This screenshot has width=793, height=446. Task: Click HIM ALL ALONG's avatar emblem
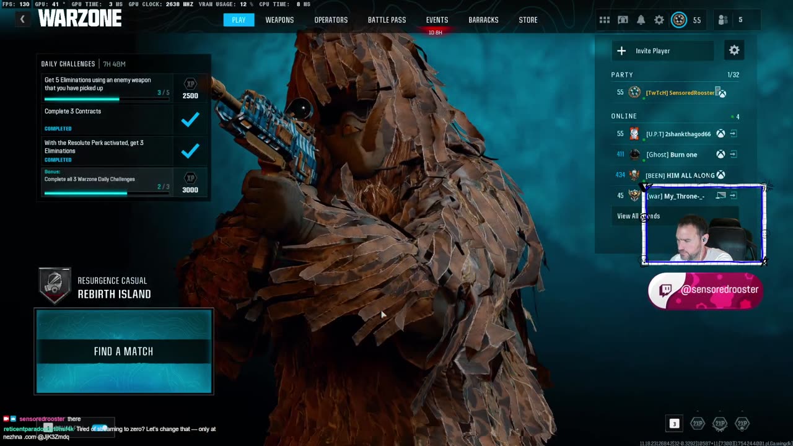[634, 175]
